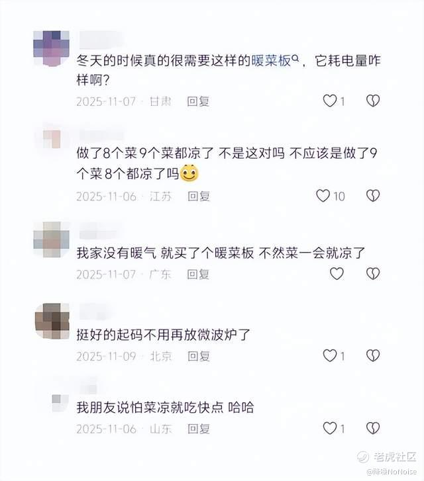Image resolution: width=424 pixels, height=481 pixels.
Task: Click the smiley emoji in the Jiangsu comment
Action: coord(189,173)
